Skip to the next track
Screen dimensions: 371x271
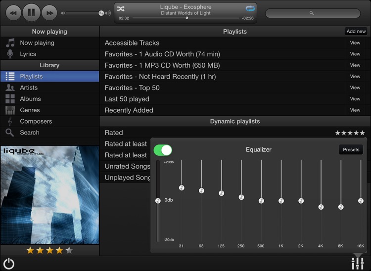49,12
